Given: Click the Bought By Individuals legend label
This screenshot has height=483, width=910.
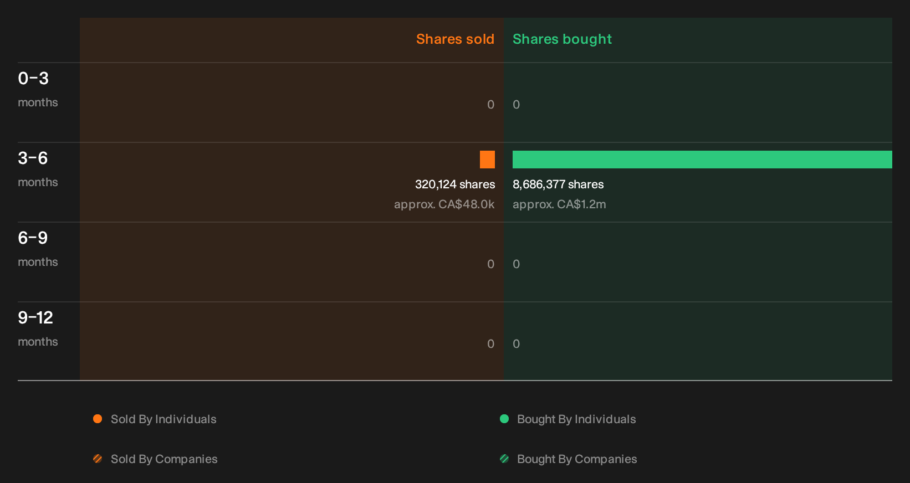Looking at the screenshot, I should (576, 419).
